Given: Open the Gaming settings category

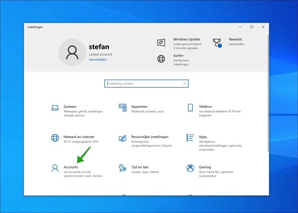Looking at the screenshot, I should click(211, 171).
